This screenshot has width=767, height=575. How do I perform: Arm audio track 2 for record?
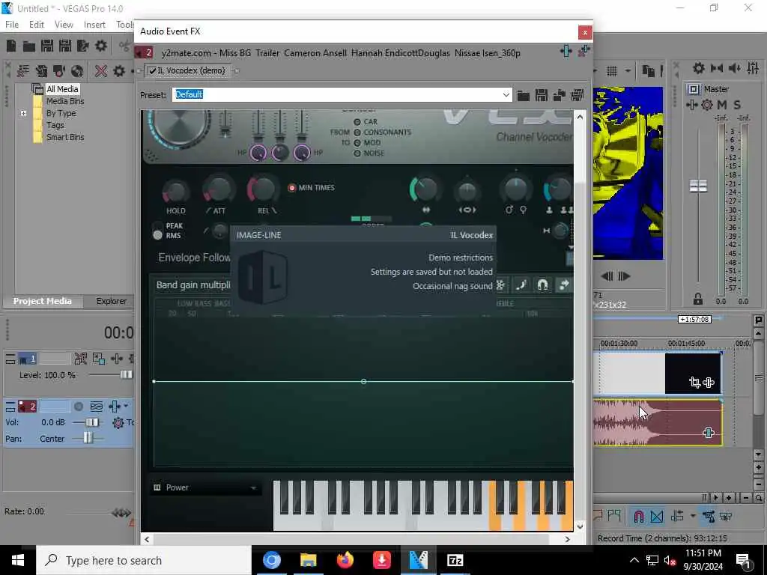78,407
